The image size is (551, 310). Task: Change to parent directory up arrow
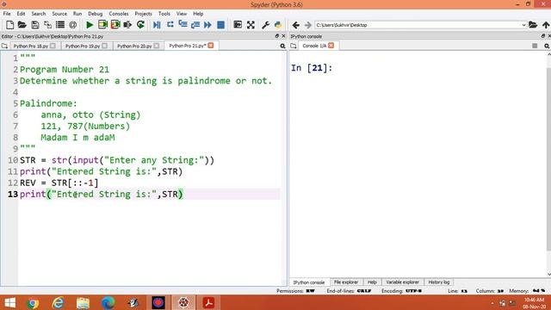546,25
